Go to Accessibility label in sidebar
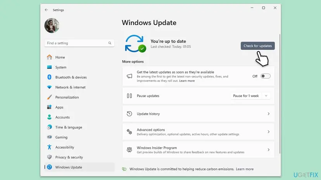This screenshot has height=180, width=321. tap(65, 147)
